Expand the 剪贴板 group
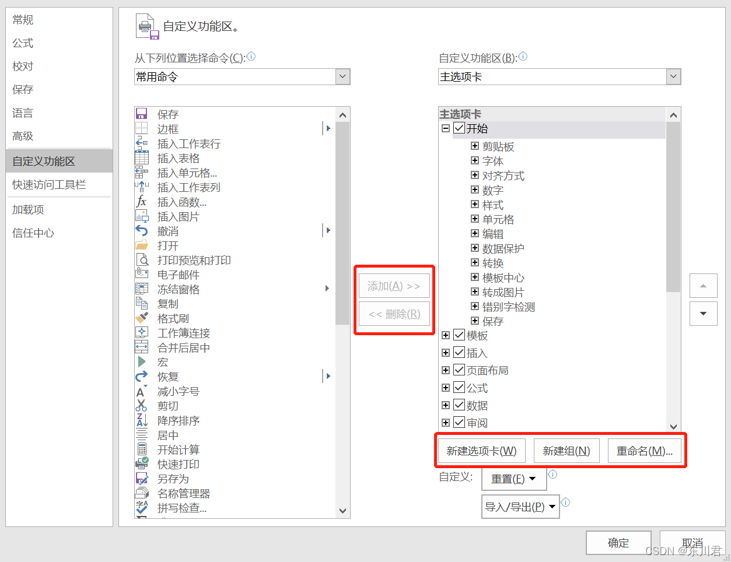Screen dimensions: 731x562 click(x=475, y=146)
